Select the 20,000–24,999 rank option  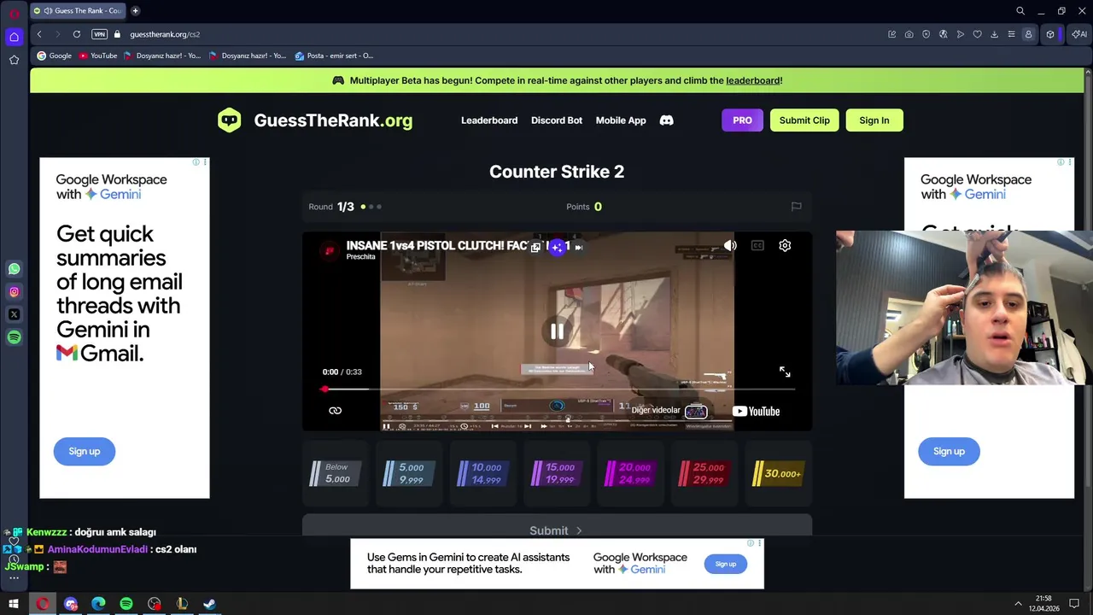[x=630, y=473]
